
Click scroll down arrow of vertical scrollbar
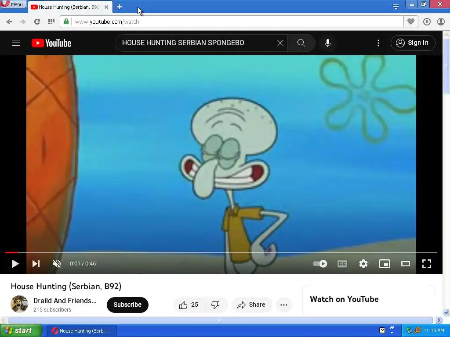pos(446,312)
